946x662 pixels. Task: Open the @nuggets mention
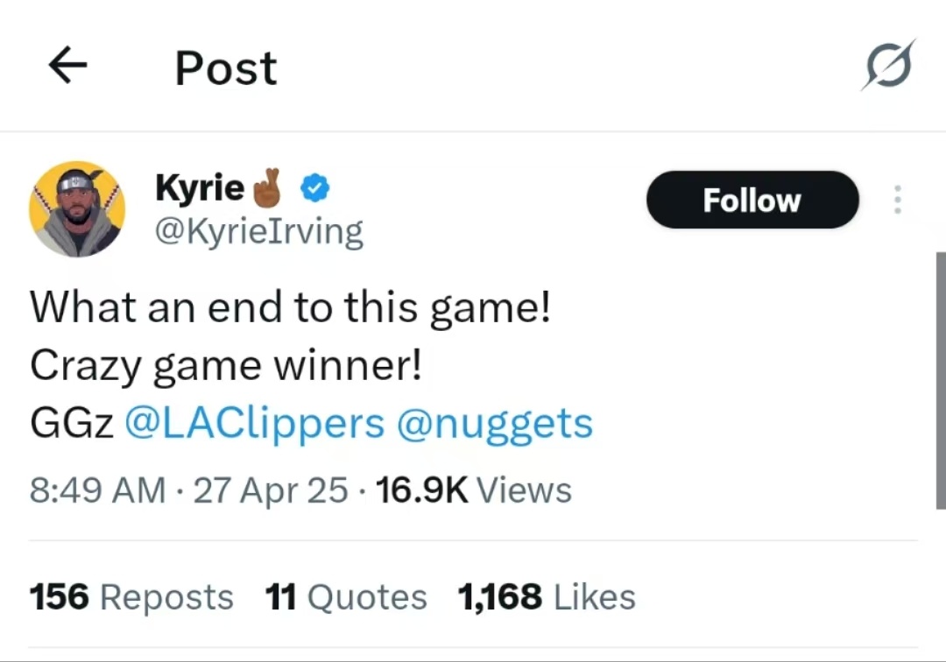tap(495, 425)
